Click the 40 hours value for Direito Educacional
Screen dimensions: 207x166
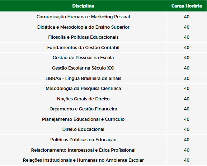pyautogui.click(x=187, y=129)
